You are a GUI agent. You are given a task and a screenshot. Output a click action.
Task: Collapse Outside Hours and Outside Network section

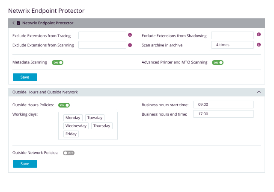(x=259, y=92)
